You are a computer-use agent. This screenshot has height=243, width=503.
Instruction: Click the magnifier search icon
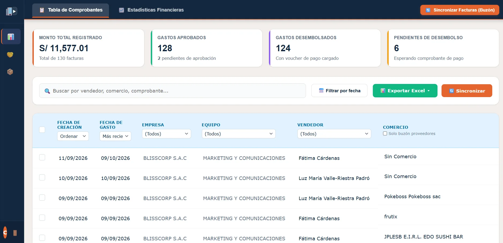47,91
